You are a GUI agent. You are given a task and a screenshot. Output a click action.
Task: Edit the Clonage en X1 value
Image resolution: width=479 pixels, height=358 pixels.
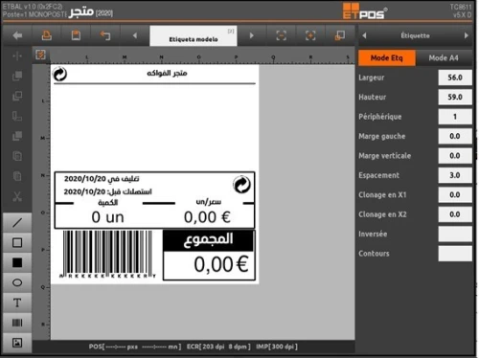click(x=455, y=195)
